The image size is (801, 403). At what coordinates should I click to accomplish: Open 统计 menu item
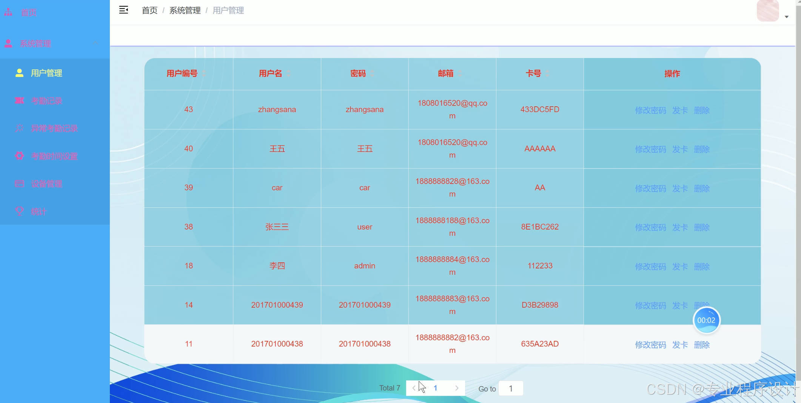(x=39, y=211)
